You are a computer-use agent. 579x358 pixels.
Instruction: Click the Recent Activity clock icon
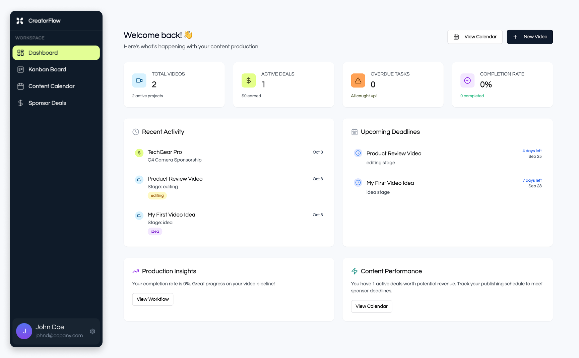[136, 132]
